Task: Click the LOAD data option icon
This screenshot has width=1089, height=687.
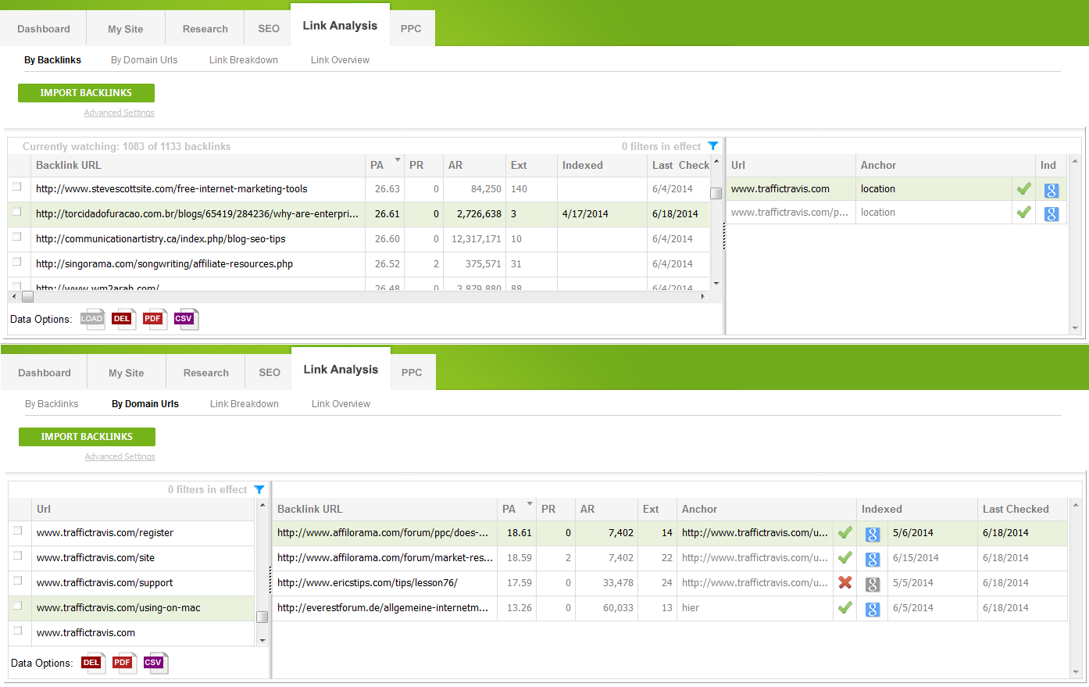Action: point(93,319)
